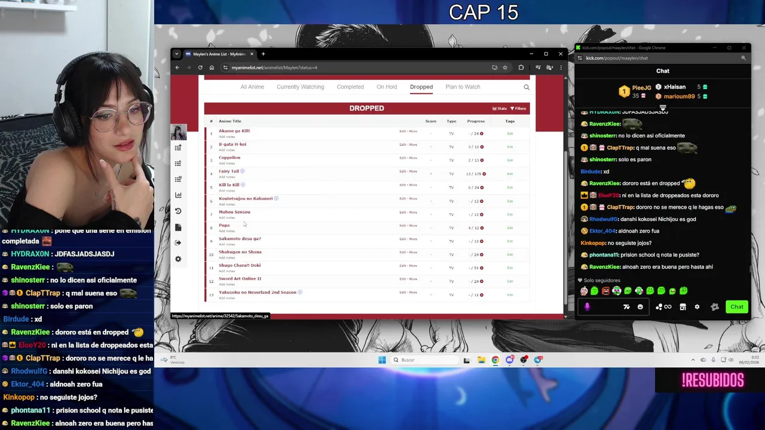Click the address bar URL

tap(274, 67)
